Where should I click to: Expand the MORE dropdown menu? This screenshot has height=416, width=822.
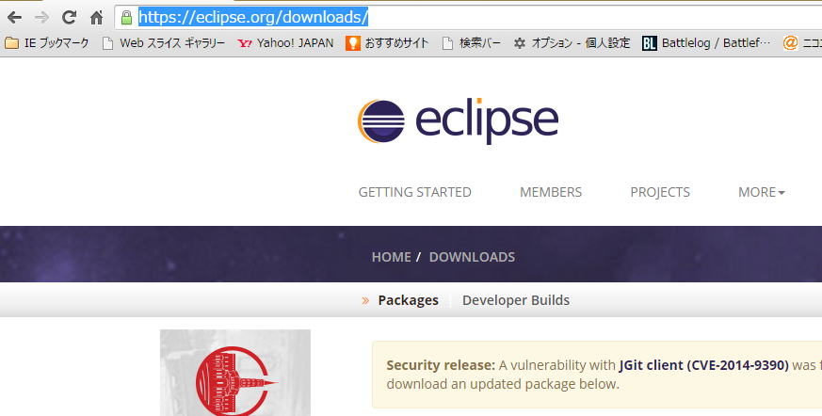(761, 192)
